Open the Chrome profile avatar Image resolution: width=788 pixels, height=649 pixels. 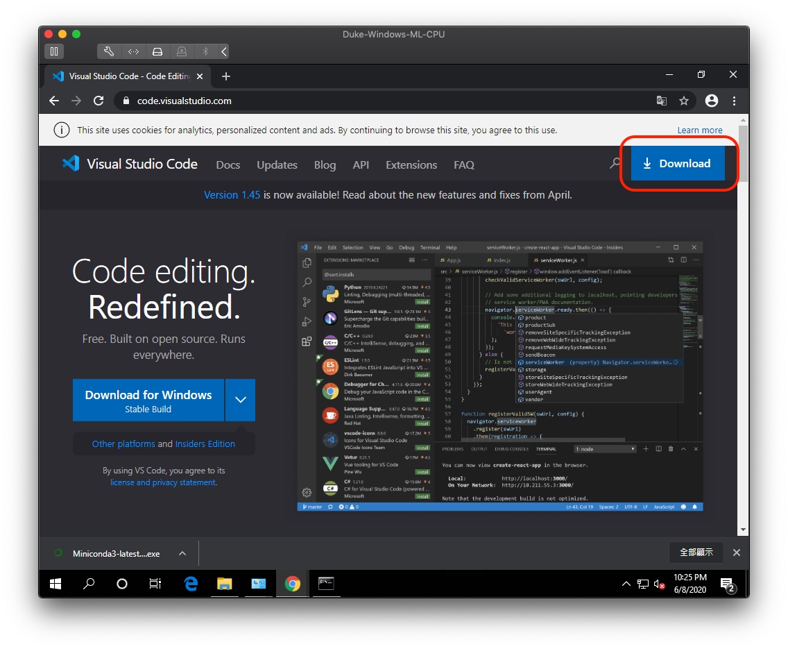point(711,101)
